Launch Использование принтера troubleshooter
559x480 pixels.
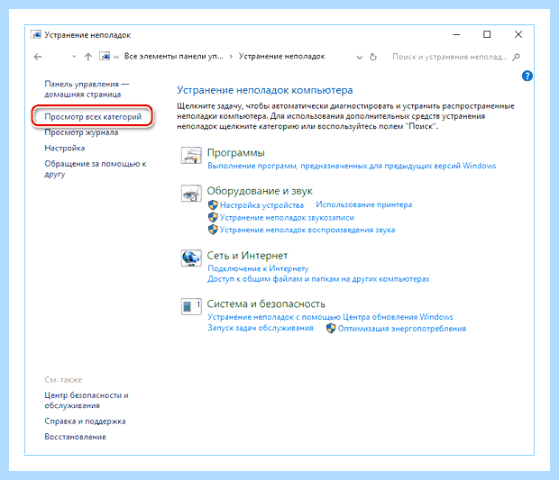364,204
